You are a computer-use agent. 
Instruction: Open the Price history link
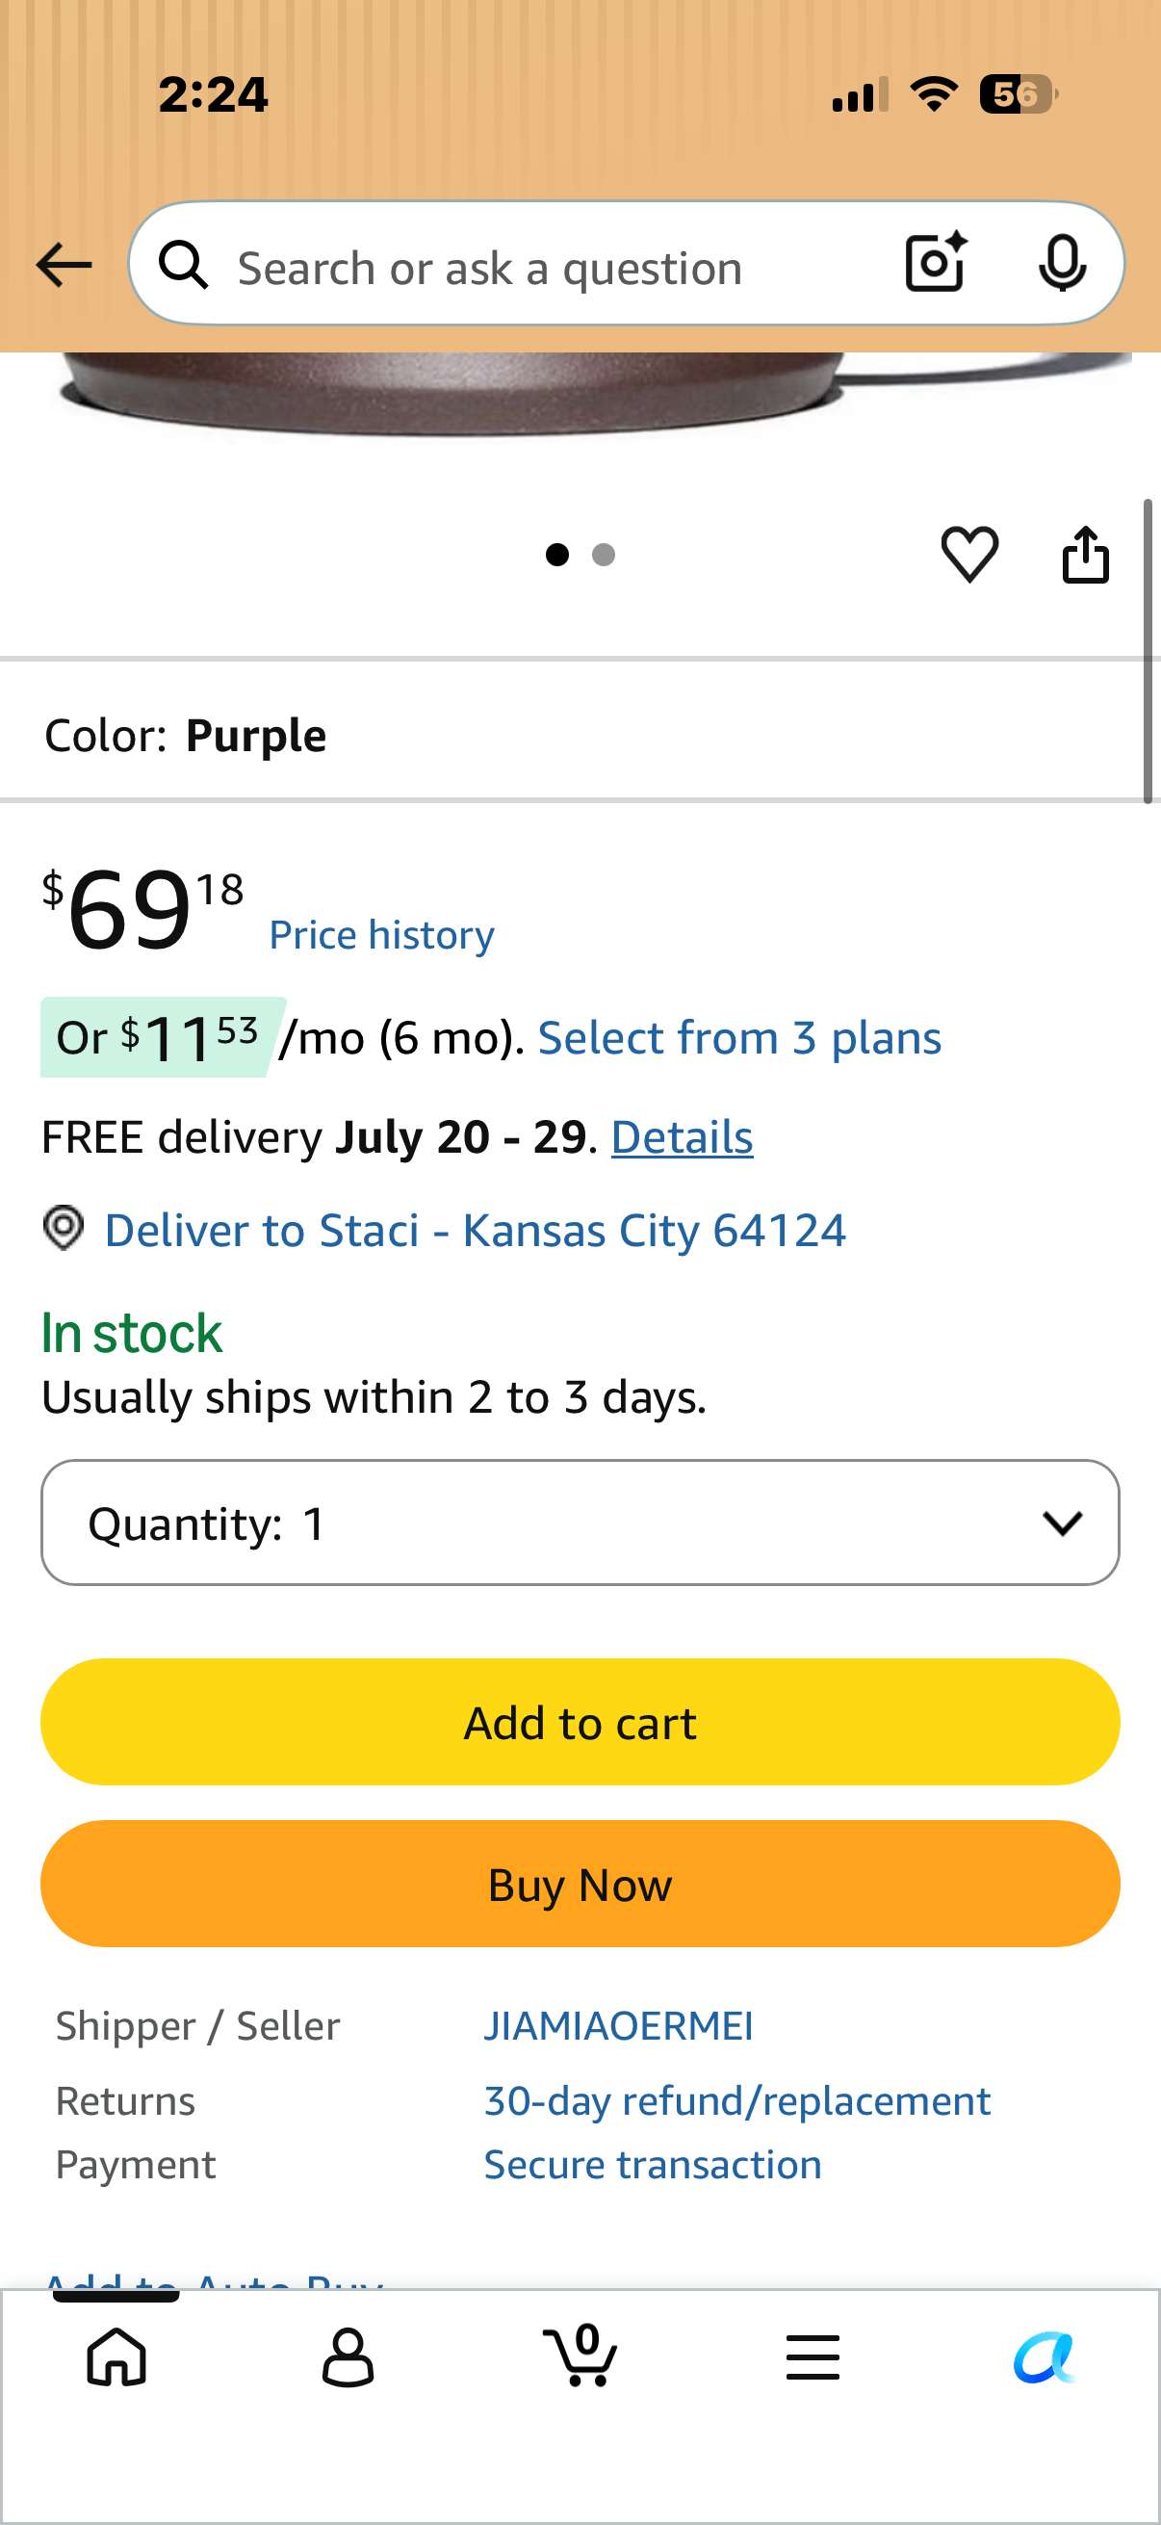(382, 935)
